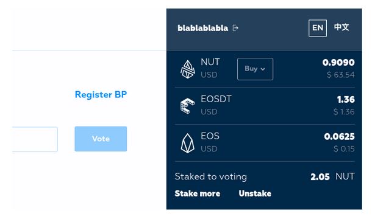
Task: Click the blablablabla account name
Action: point(203,28)
